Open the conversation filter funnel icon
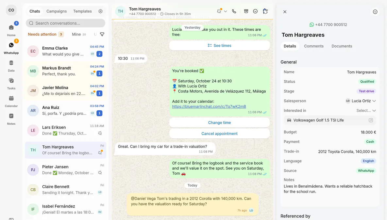 coord(102,34)
